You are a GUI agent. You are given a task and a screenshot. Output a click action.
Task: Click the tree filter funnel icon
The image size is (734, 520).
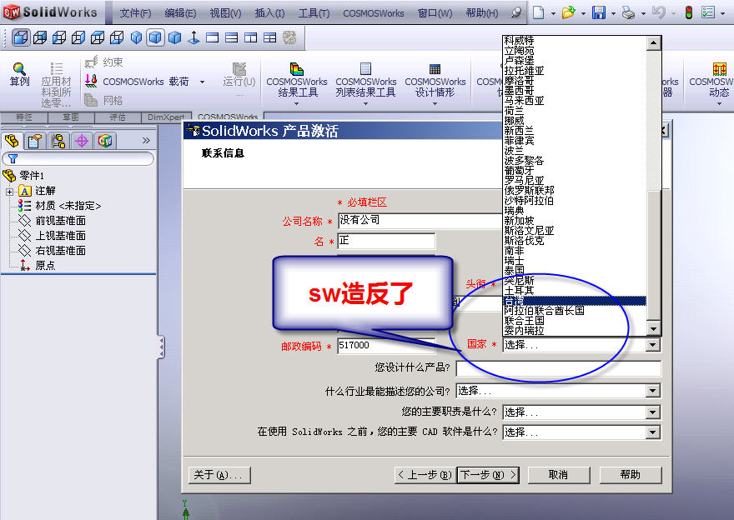pos(13,159)
